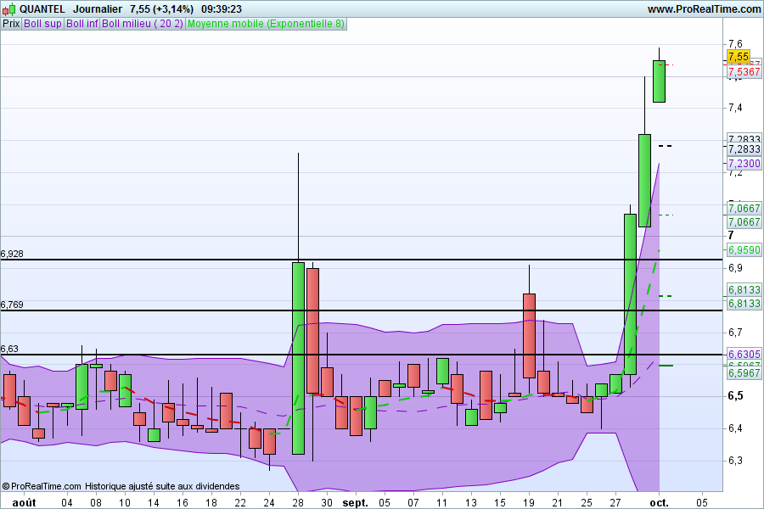Click the août month label on date axis
Viewport: 764px width, 509px height.
click(24, 503)
